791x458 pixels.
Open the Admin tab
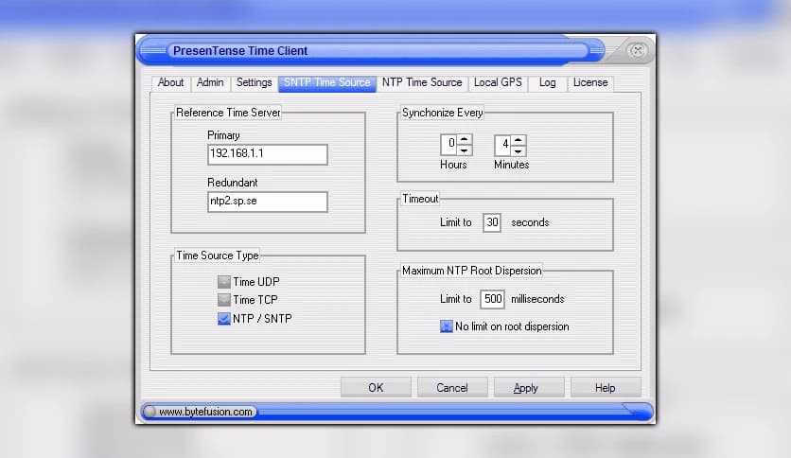click(210, 82)
